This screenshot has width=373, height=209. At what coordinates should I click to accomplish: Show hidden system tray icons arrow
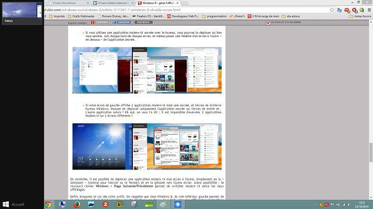[315, 204]
